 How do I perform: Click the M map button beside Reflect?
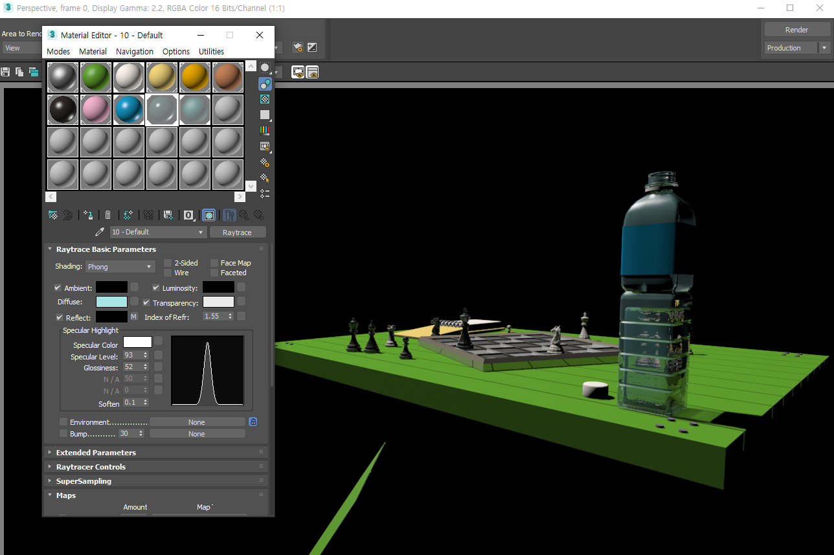tap(134, 317)
